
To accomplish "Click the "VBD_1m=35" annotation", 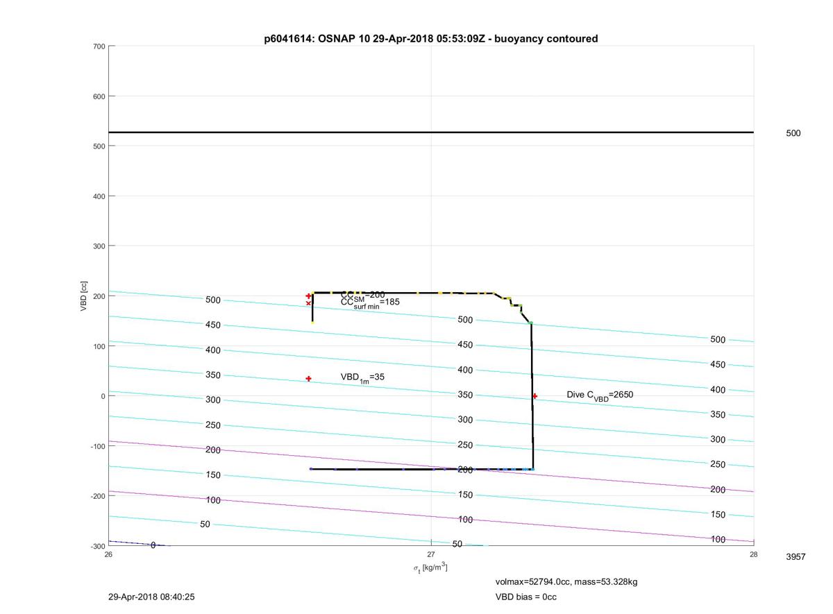I will (x=362, y=377).
